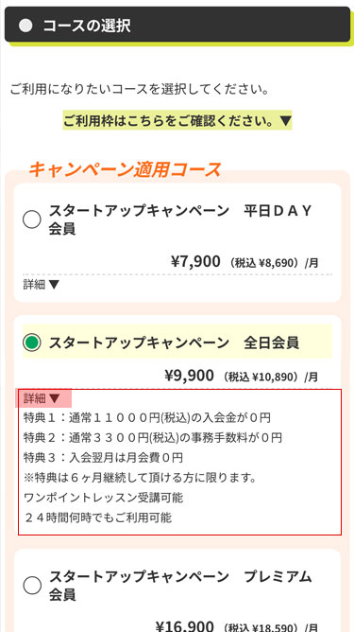Click the ¥9,900 monthly price

pos(189,376)
